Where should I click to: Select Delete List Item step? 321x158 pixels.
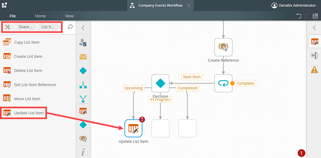coord(38,71)
